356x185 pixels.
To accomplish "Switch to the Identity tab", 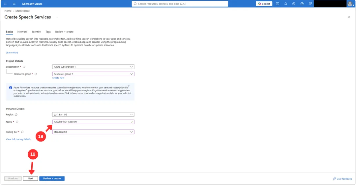I will [36, 32].
